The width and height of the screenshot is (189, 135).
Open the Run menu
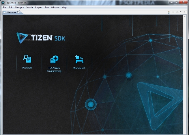click(x=46, y=7)
